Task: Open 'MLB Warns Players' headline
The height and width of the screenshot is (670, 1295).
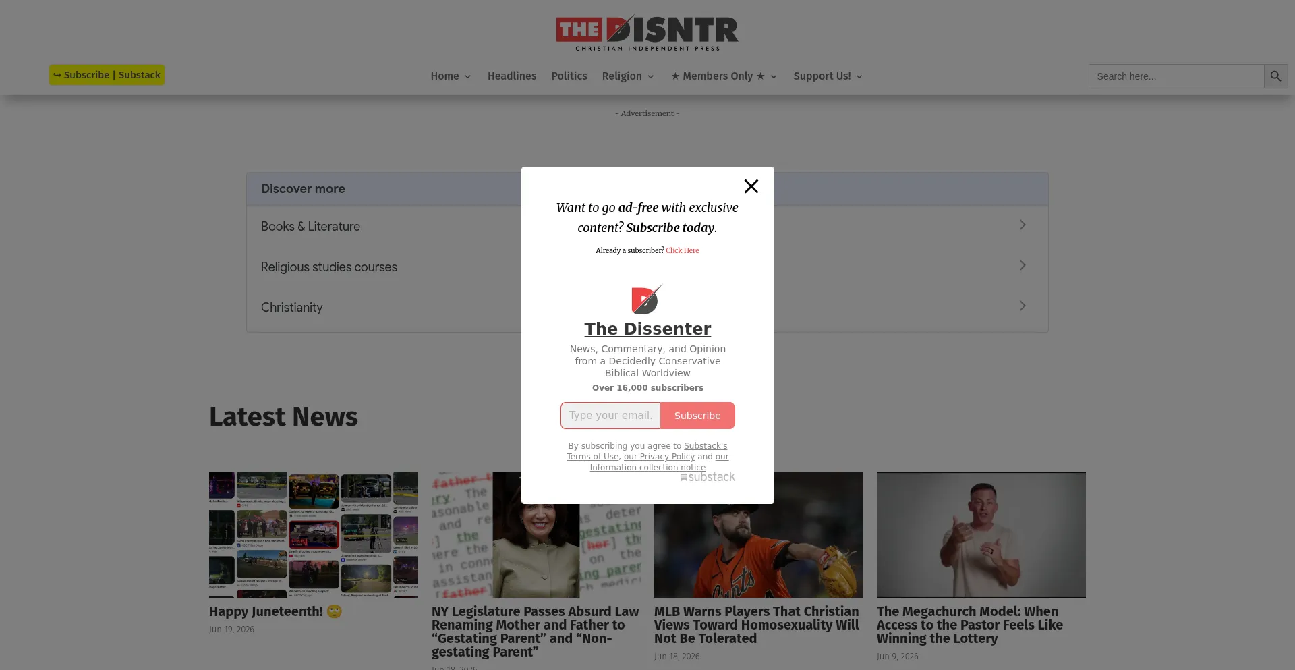Action: pyautogui.click(x=756, y=625)
